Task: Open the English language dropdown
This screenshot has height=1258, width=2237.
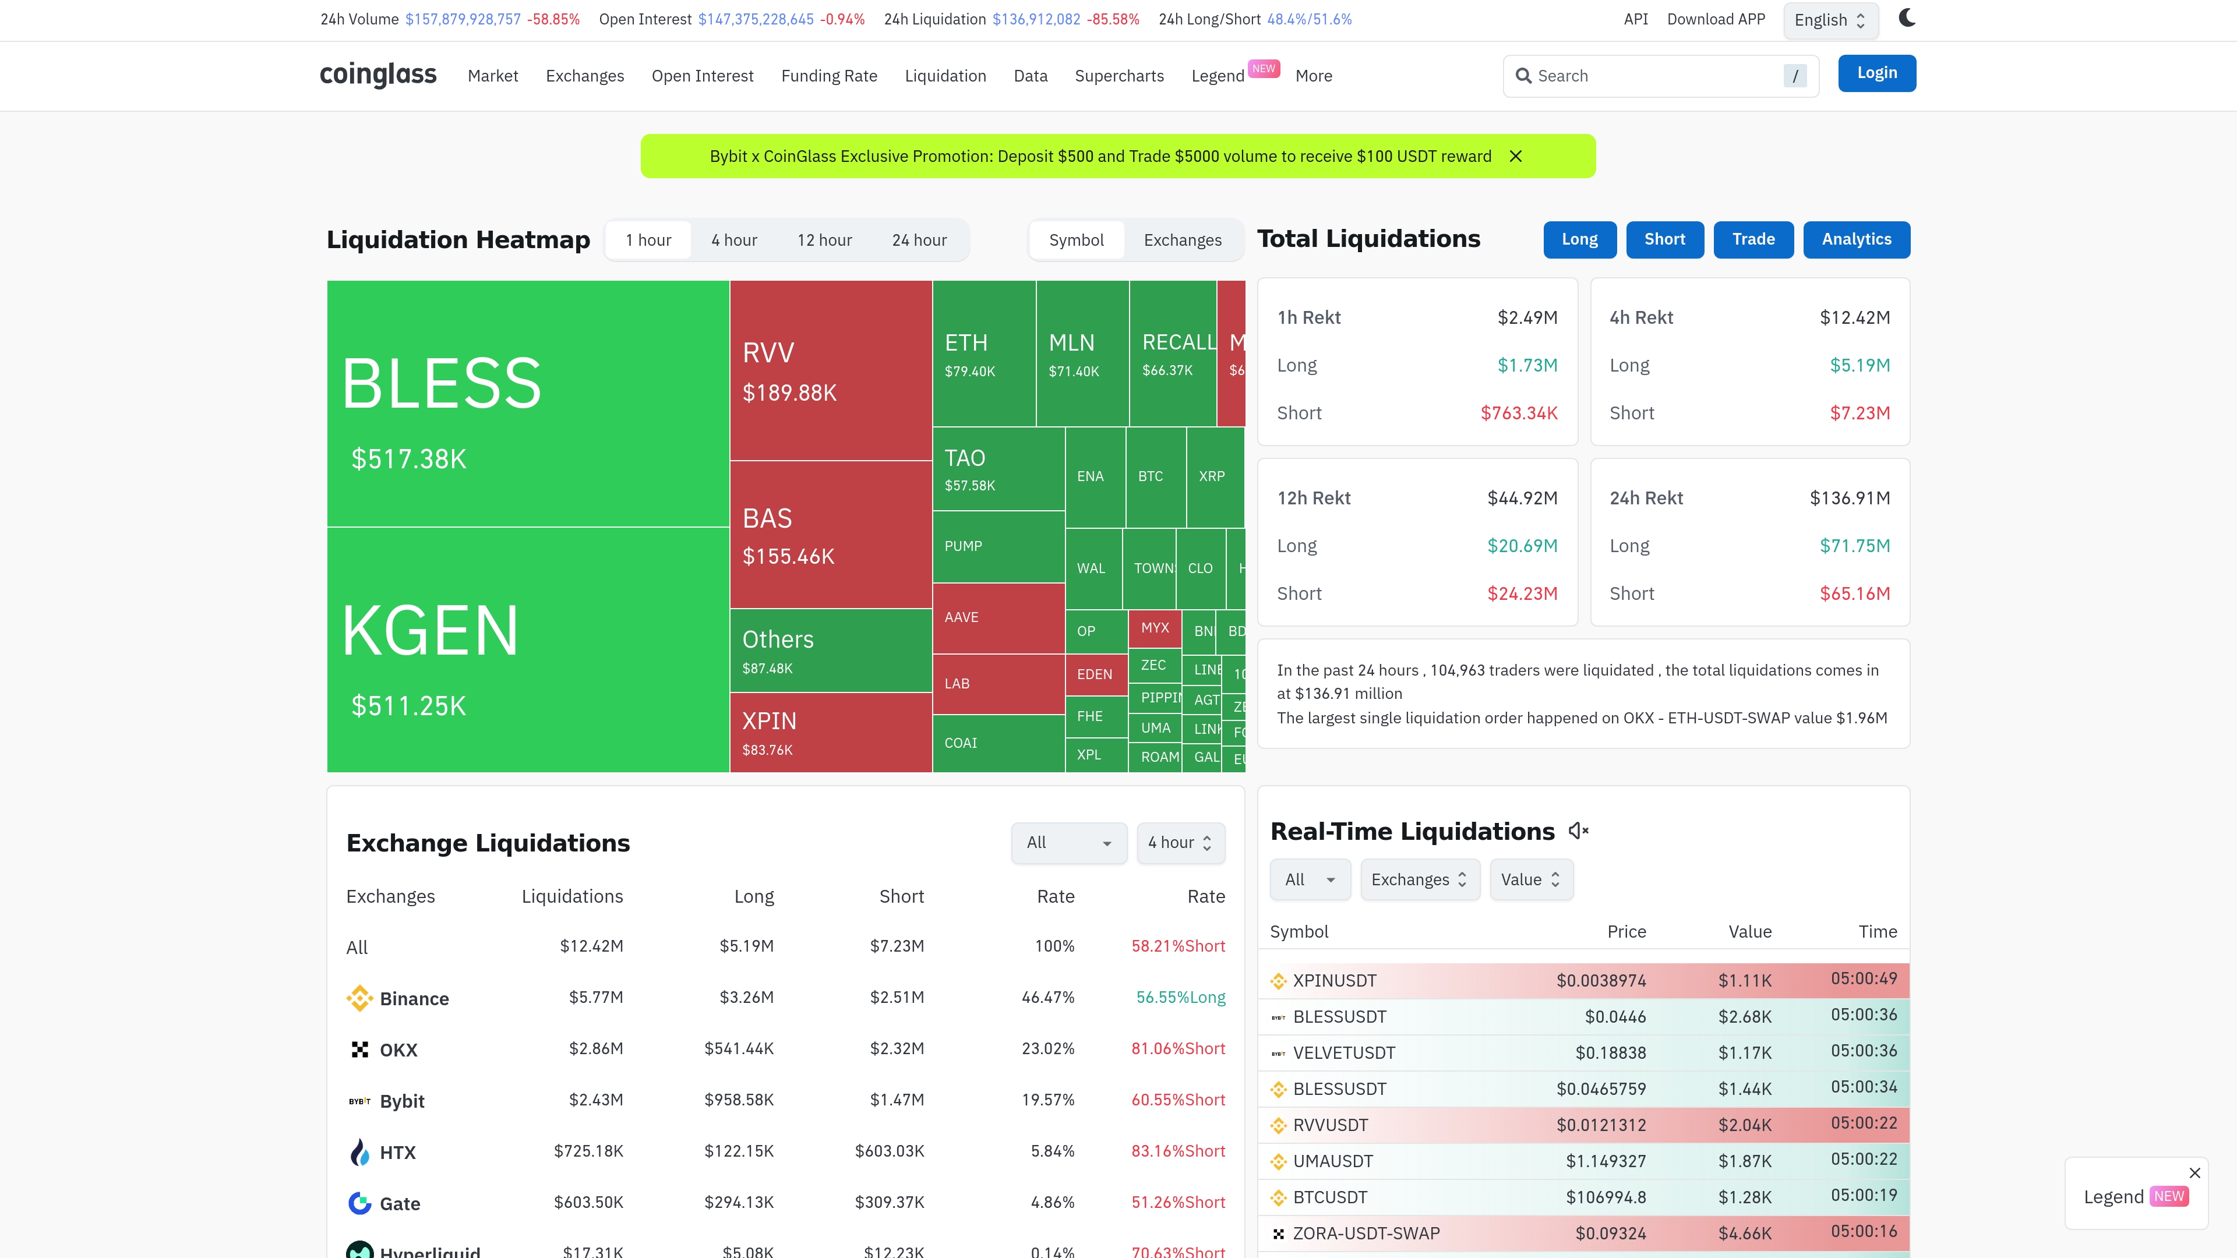Action: click(x=1830, y=20)
